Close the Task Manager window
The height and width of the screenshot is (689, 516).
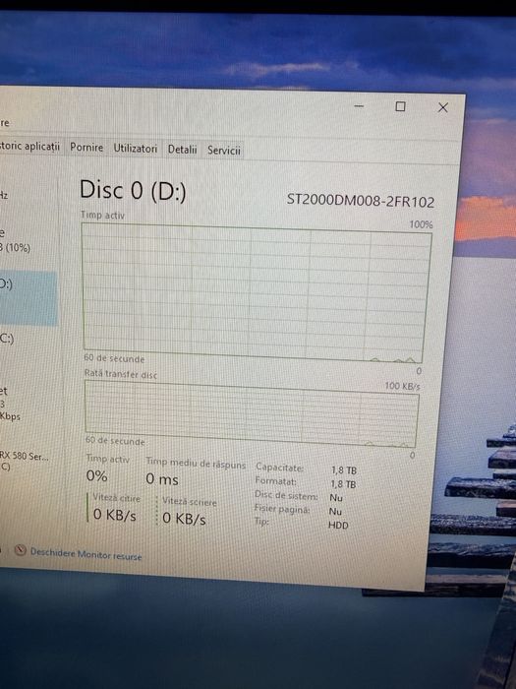coord(442,107)
